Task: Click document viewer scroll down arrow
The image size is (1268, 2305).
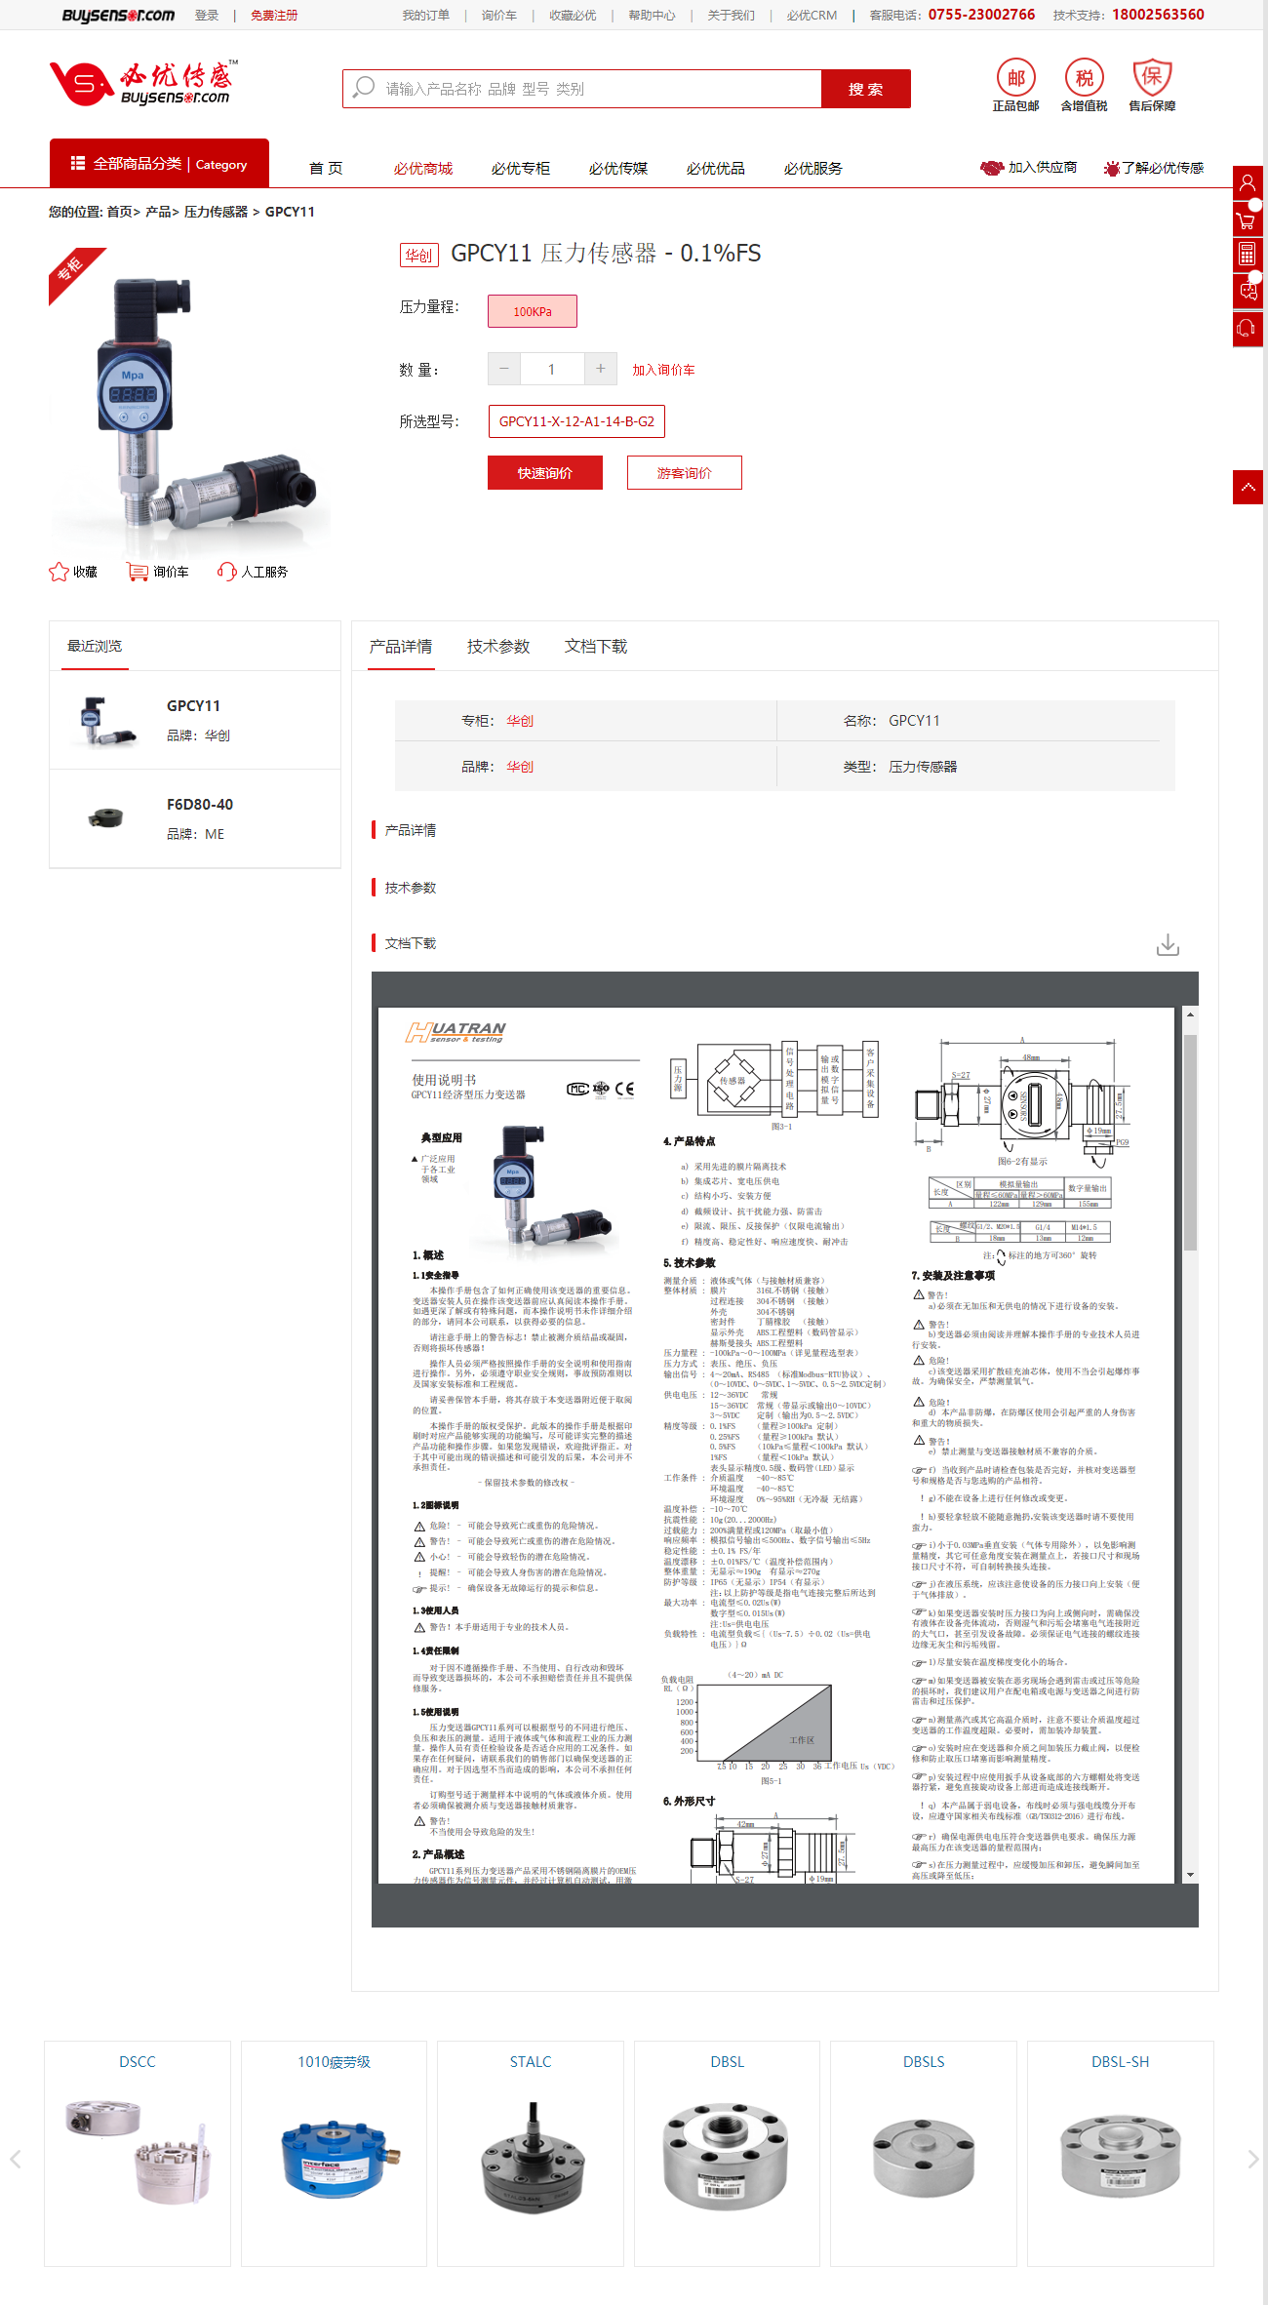Action: click(x=1190, y=1875)
